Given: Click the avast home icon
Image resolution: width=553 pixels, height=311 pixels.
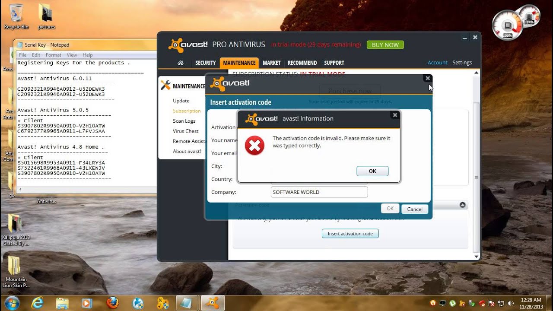Looking at the screenshot, I should [181, 63].
